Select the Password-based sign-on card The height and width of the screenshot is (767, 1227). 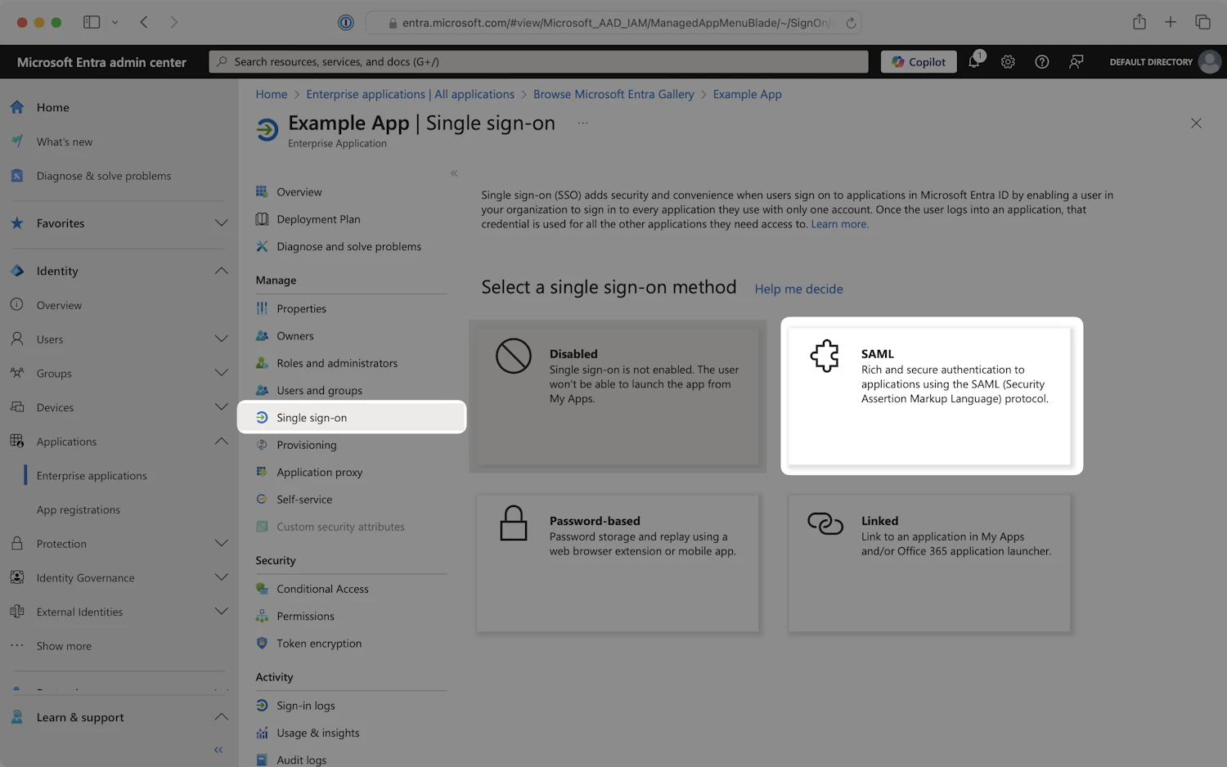[618, 563]
